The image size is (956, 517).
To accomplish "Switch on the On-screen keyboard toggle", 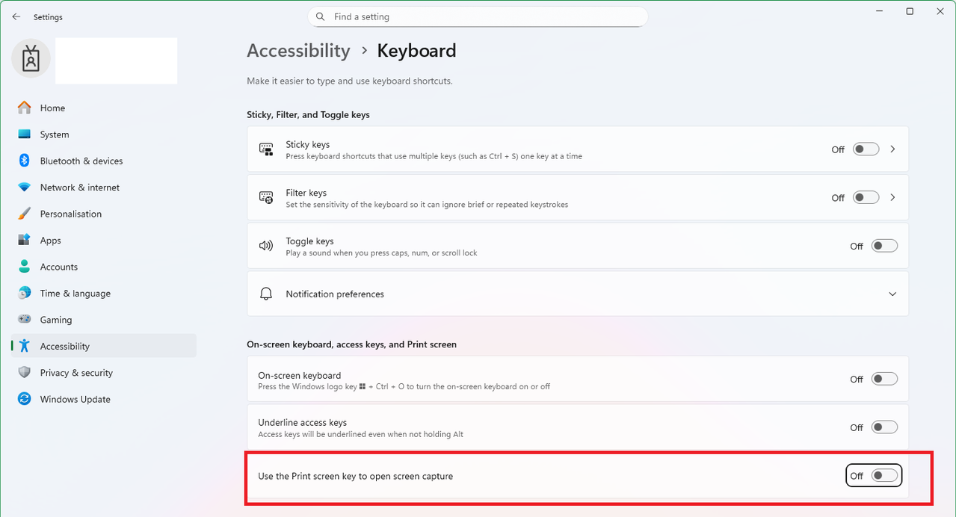I will [x=884, y=379].
